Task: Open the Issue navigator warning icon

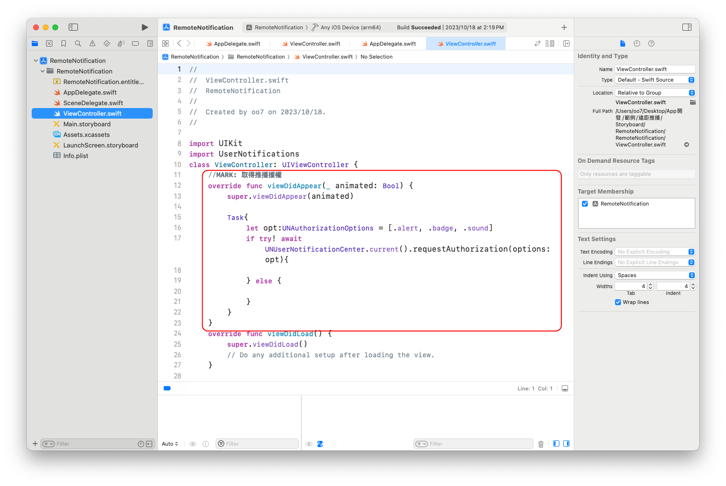Action: pyautogui.click(x=92, y=44)
